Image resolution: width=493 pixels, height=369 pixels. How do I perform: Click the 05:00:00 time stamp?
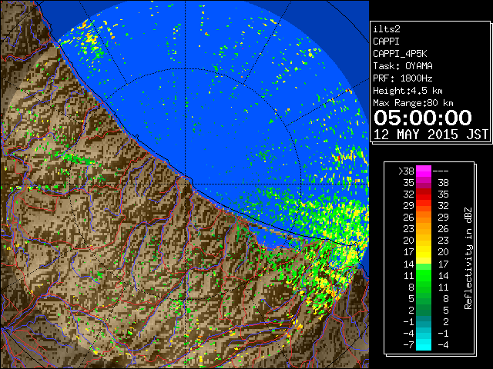423,118
